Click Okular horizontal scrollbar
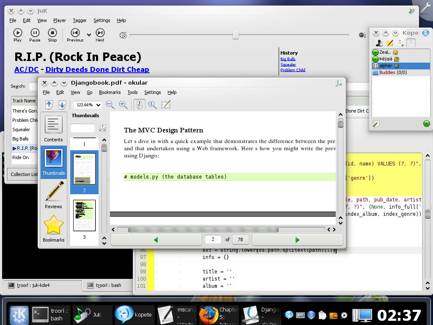The width and height of the screenshot is (433, 325). (203, 230)
